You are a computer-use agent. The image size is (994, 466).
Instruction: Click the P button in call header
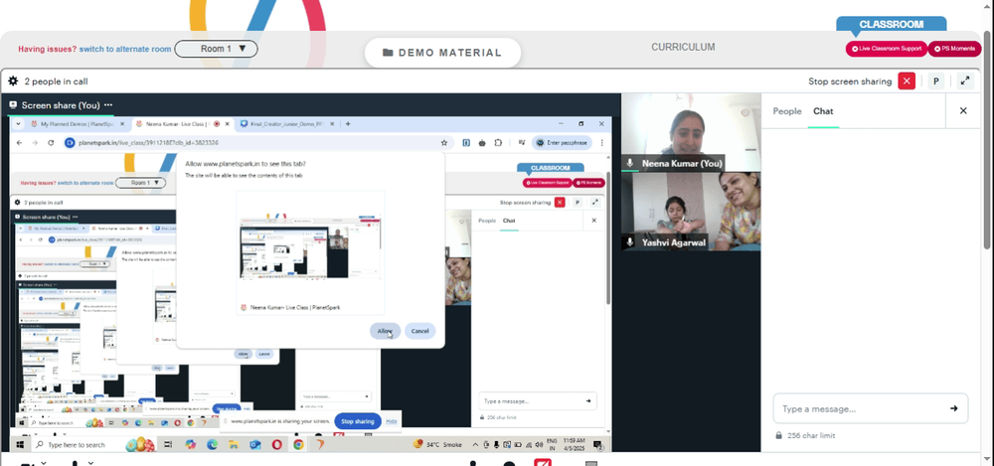935,81
